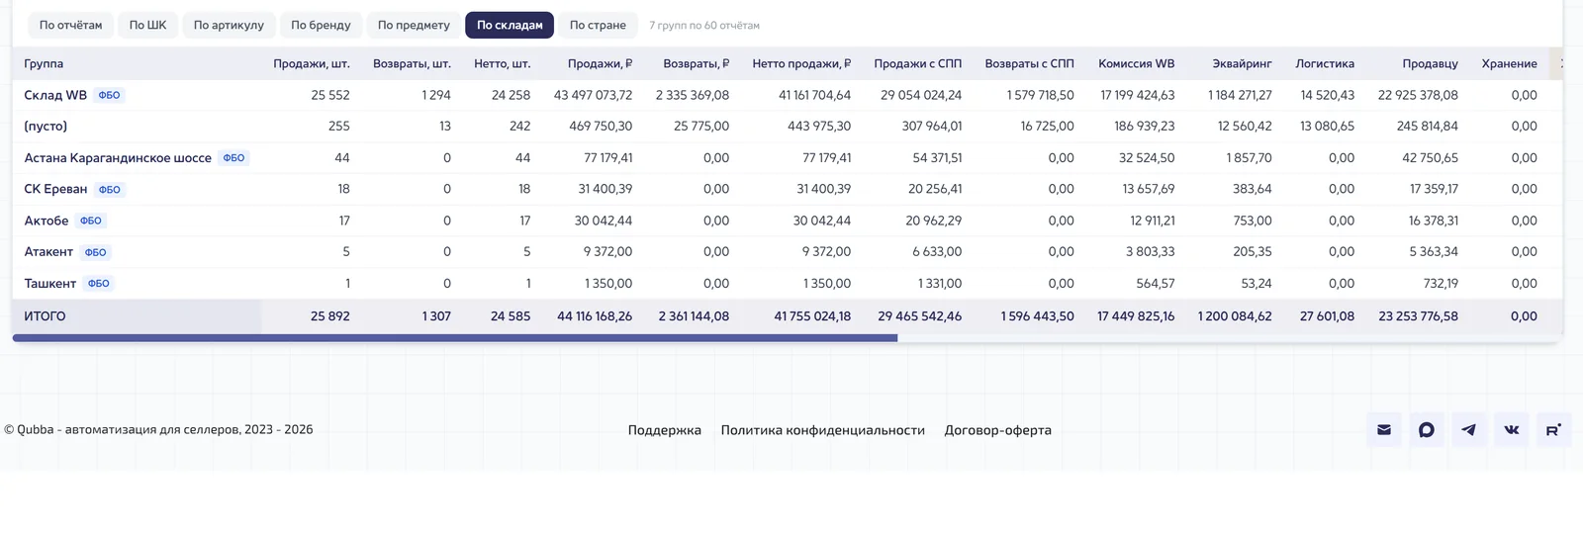Viewport: 1583px width, 534px height.
Task: Click the 7 групп по 60 отчётам label
Action: pyautogui.click(x=704, y=26)
